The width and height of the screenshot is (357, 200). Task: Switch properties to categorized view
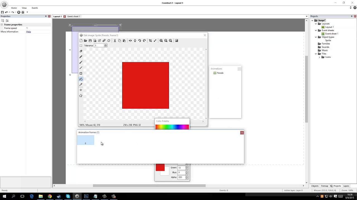pyautogui.click(x=3, y=21)
